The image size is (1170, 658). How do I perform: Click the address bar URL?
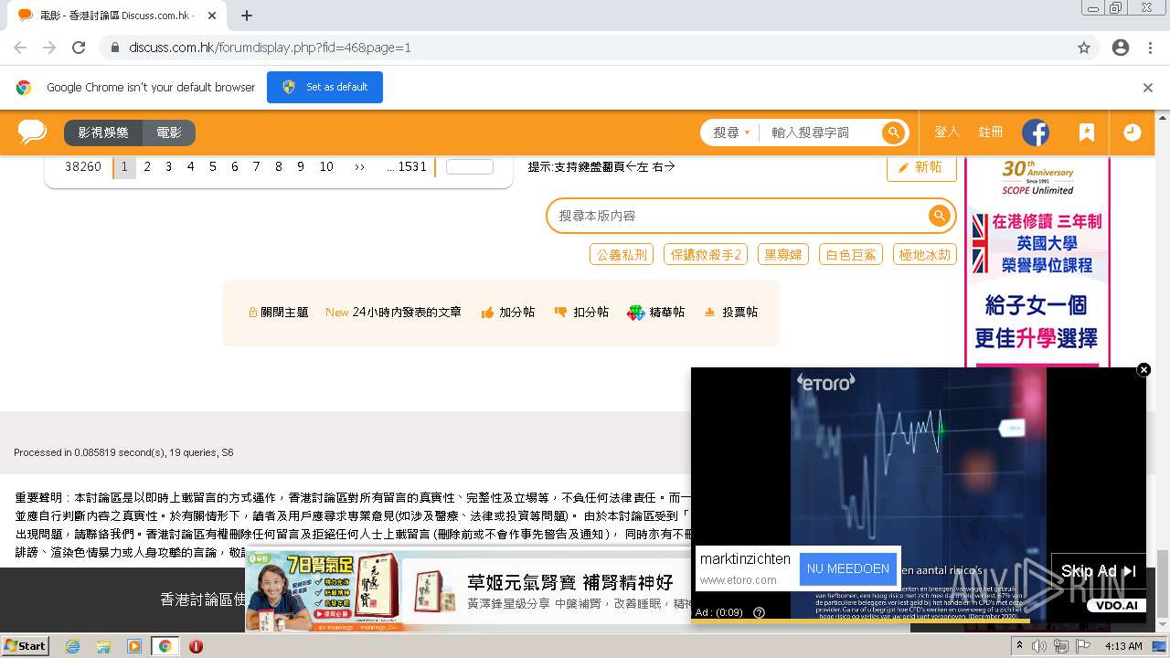click(270, 48)
